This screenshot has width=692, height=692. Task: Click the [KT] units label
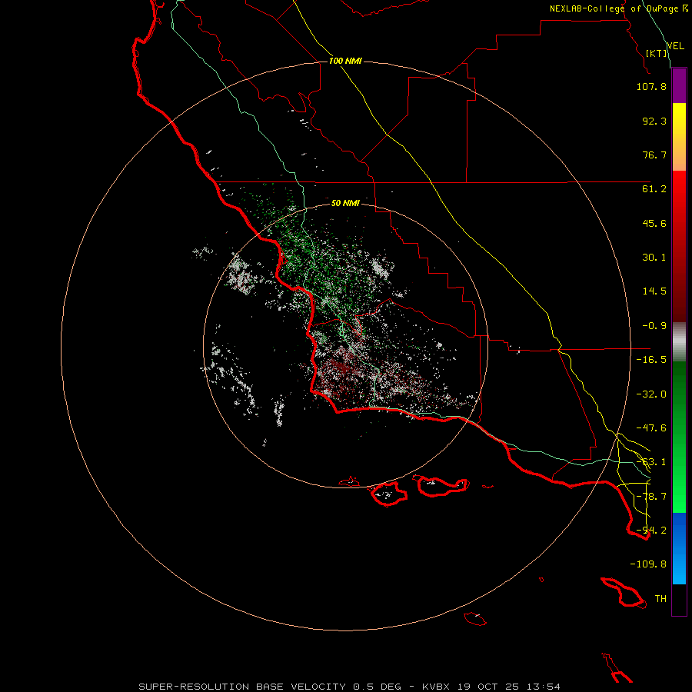tap(657, 53)
